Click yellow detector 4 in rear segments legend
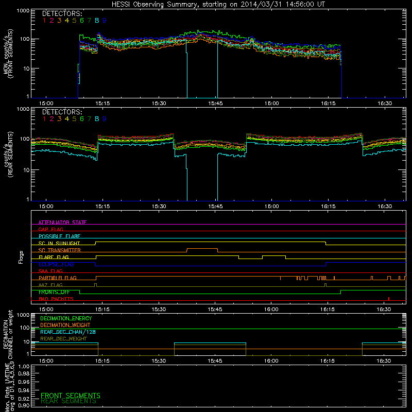The width and height of the screenshot is (412, 412). pyautogui.click(x=67, y=119)
